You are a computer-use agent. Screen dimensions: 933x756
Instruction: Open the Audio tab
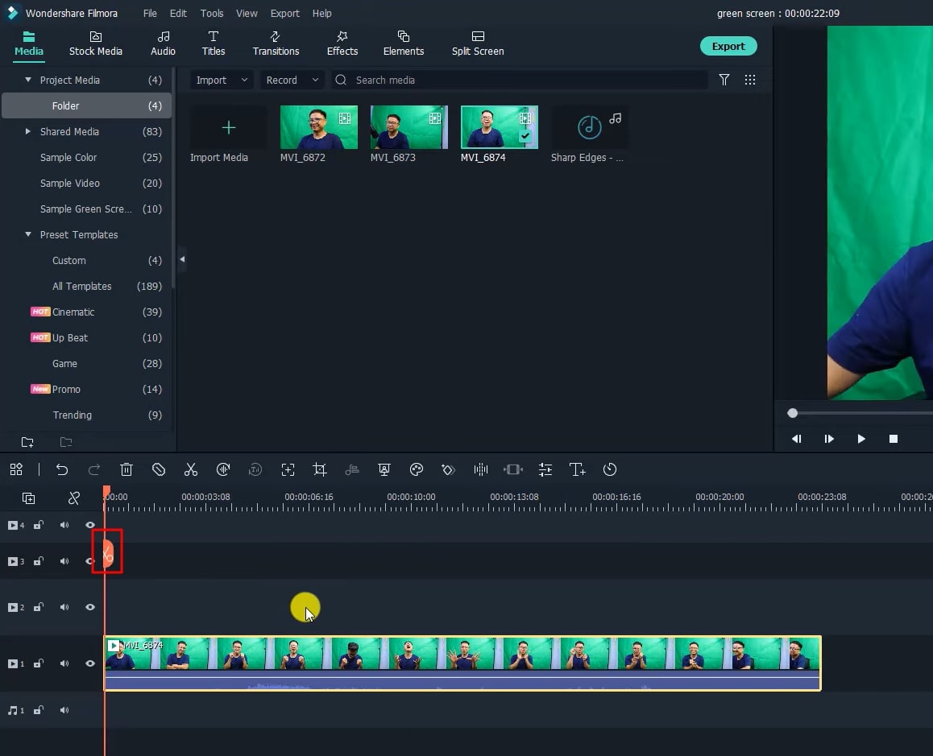point(163,44)
